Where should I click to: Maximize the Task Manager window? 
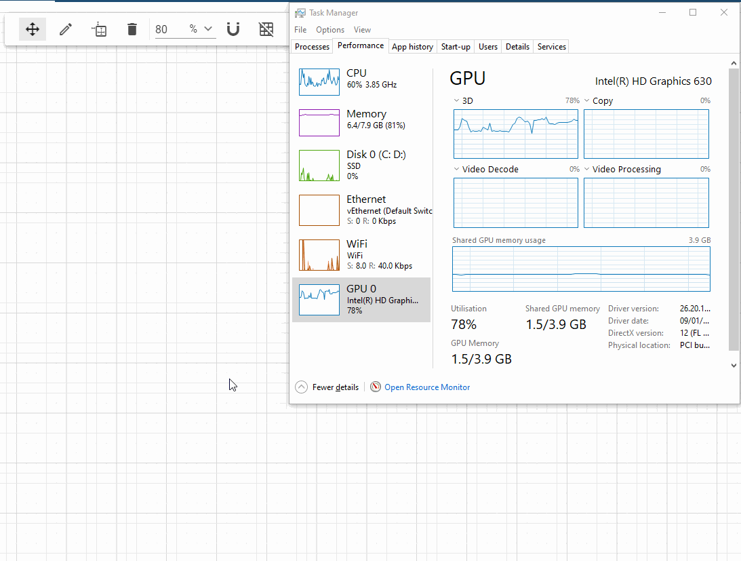point(693,12)
